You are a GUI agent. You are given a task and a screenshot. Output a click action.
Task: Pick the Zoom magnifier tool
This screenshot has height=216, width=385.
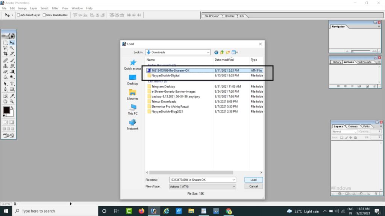12,101
